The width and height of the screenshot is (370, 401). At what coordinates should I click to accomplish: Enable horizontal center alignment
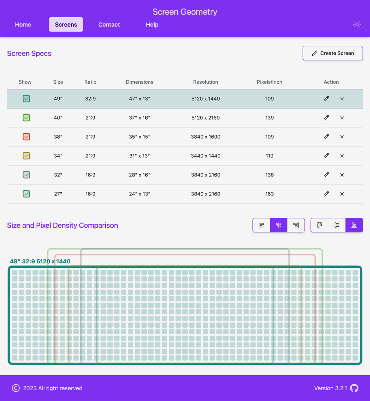[x=279, y=225]
